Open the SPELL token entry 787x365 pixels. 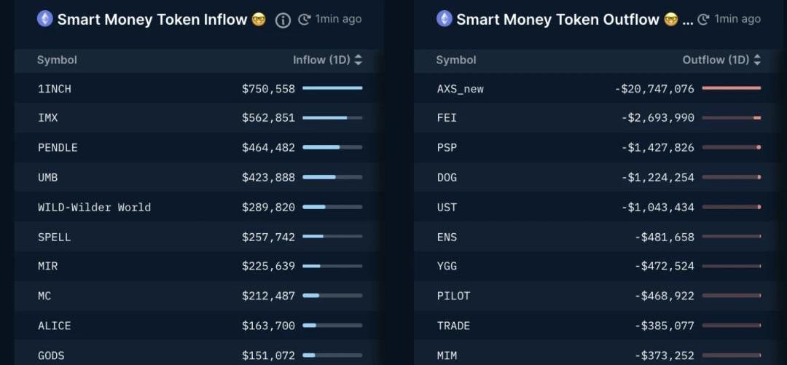tap(55, 237)
